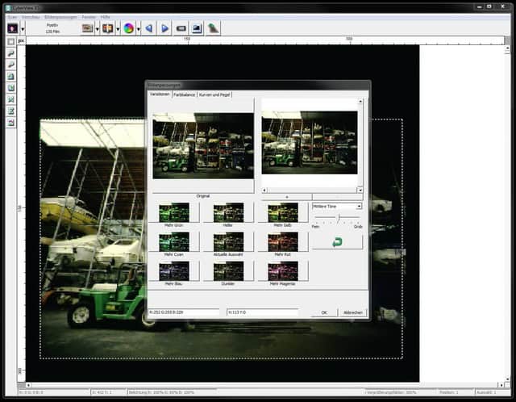Pick the Dunkler variation thumbnail

(x=228, y=271)
